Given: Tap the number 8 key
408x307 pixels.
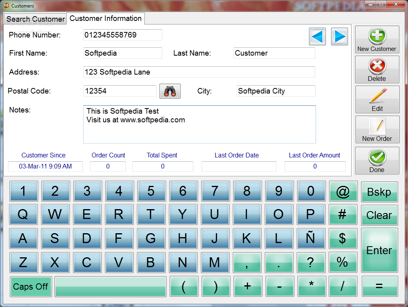Looking at the screenshot, I should 247,191.
